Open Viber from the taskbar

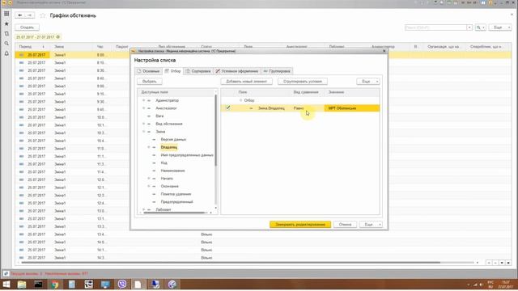click(x=122, y=284)
